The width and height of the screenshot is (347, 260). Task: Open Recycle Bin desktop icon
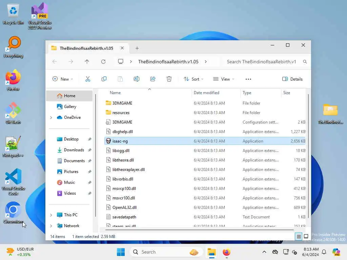(13, 14)
